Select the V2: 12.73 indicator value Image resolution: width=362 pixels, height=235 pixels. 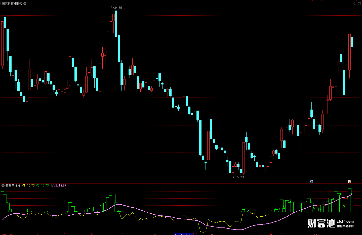(x=42, y=185)
